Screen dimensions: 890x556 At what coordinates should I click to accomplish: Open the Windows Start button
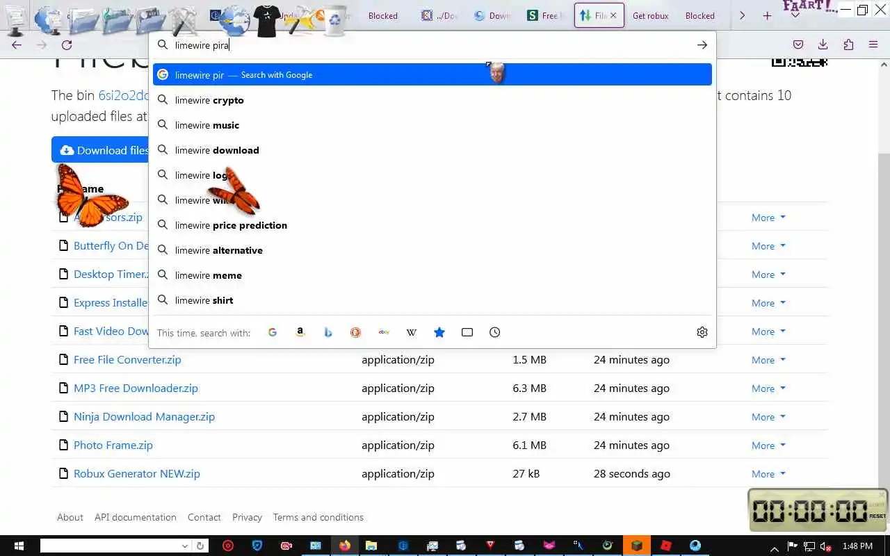pos(19,546)
